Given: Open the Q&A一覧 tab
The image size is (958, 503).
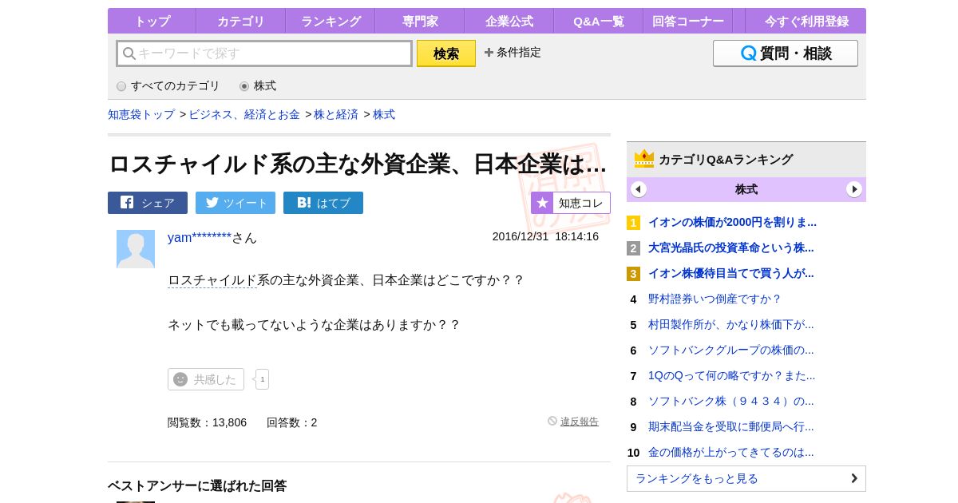Looking at the screenshot, I should tap(599, 22).
